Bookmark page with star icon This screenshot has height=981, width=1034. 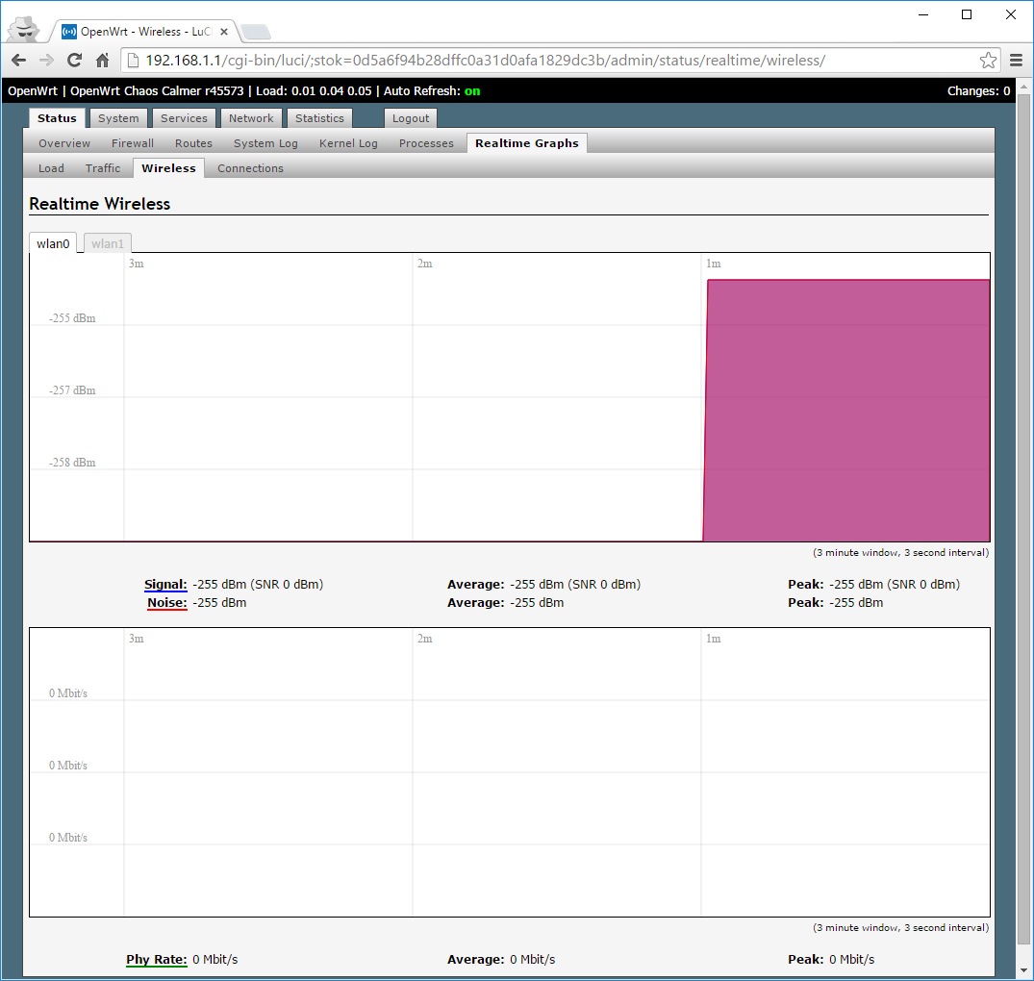[988, 61]
